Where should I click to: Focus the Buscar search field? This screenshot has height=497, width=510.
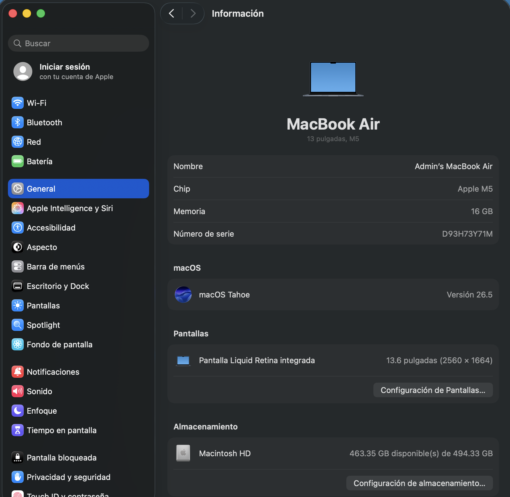79,43
